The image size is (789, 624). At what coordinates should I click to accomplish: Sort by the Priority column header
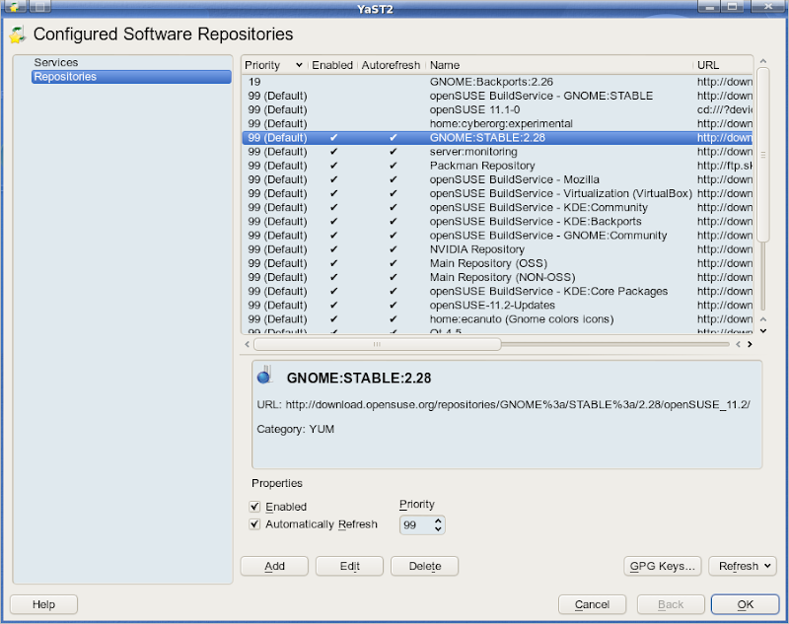coord(273,65)
